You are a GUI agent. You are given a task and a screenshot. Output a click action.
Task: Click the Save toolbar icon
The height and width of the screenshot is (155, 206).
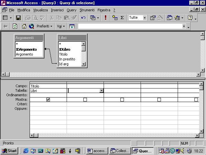point(18,18)
